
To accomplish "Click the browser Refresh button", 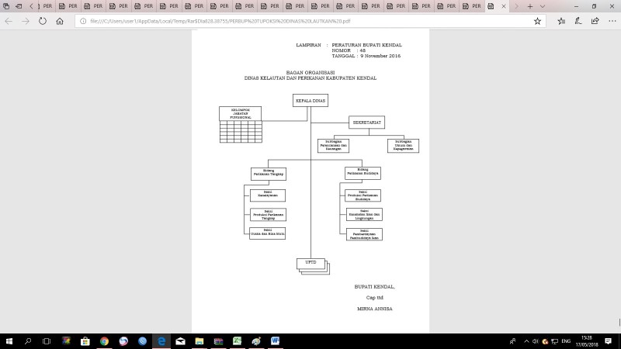I will point(42,21).
